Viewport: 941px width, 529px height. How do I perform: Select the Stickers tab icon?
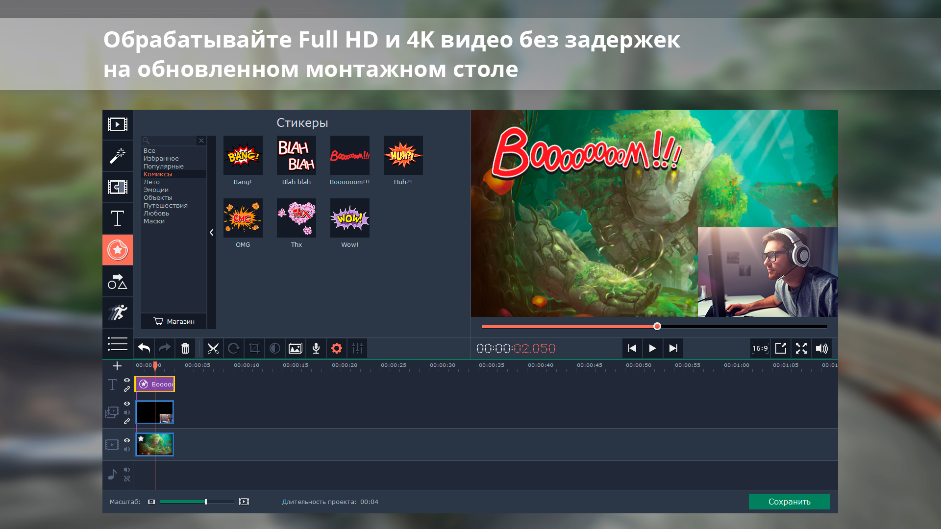[x=118, y=250]
